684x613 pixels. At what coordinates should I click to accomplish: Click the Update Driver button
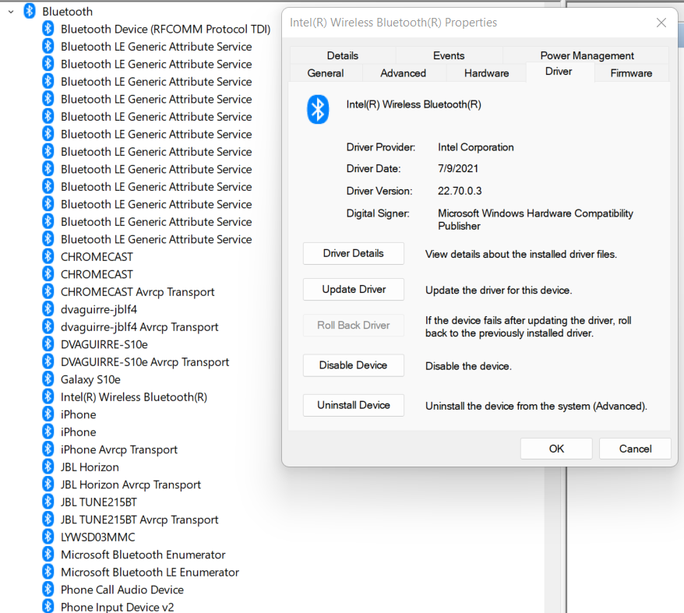[354, 289]
